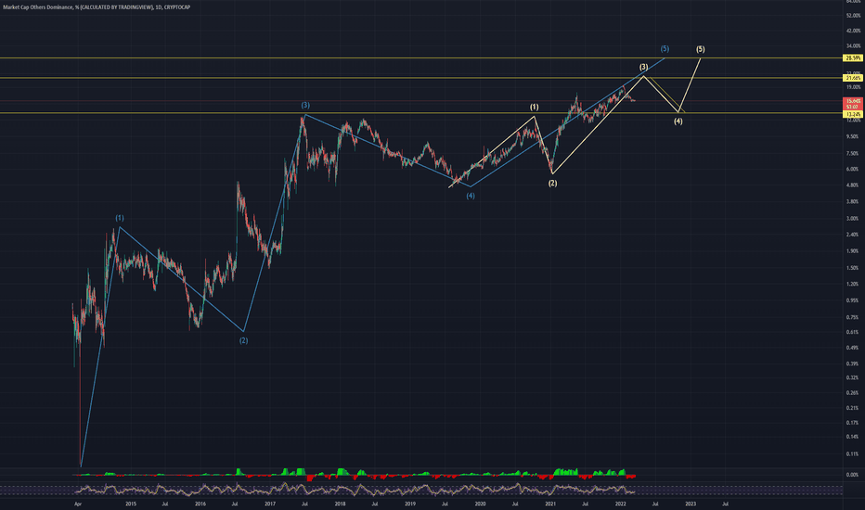Click the 2020 label on the time axis
865x510 pixels.
coord(480,504)
